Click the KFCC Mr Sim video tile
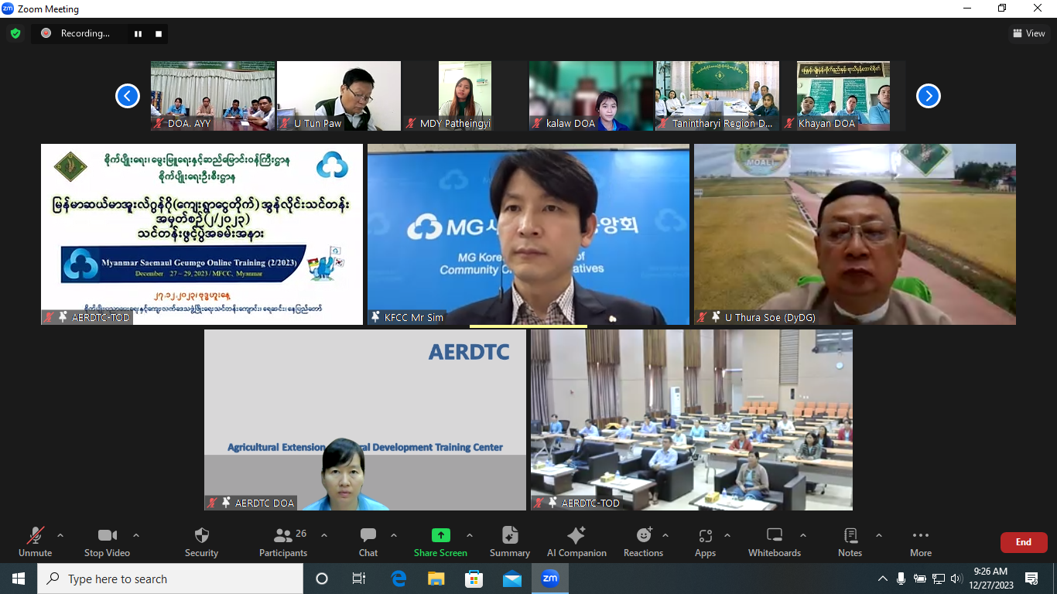The width and height of the screenshot is (1057, 594). 528,234
